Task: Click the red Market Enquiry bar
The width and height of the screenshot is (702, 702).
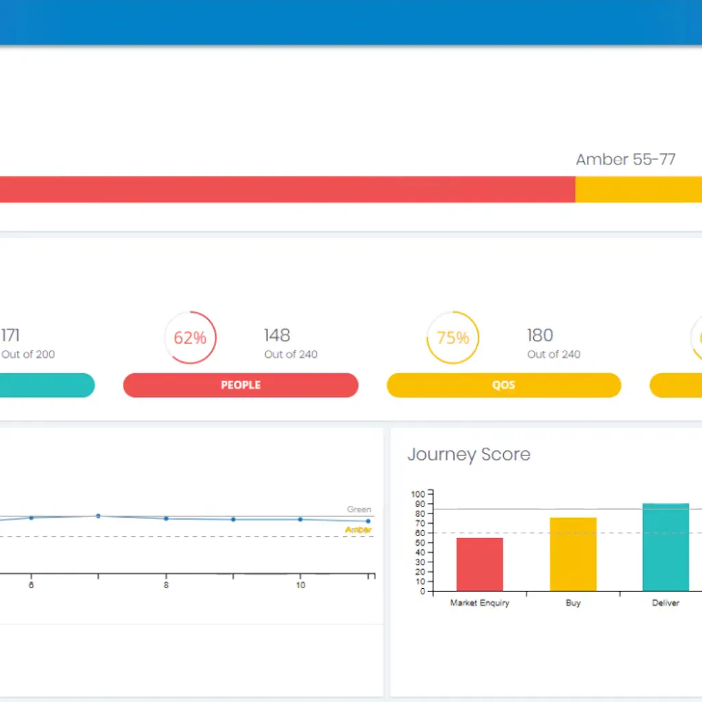Action: [x=479, y=564]
